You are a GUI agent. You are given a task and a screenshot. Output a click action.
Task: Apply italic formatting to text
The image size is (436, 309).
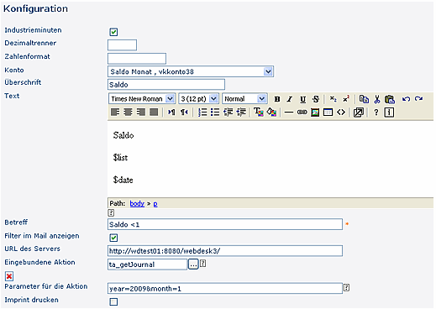coord(290,99)
